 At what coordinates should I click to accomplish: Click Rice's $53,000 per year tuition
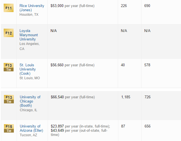[72, 6]
